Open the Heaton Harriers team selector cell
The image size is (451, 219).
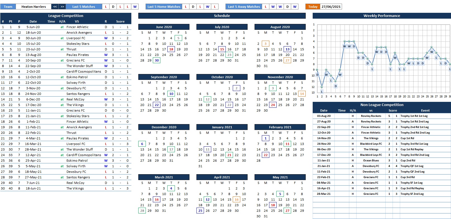click(34, 7)
